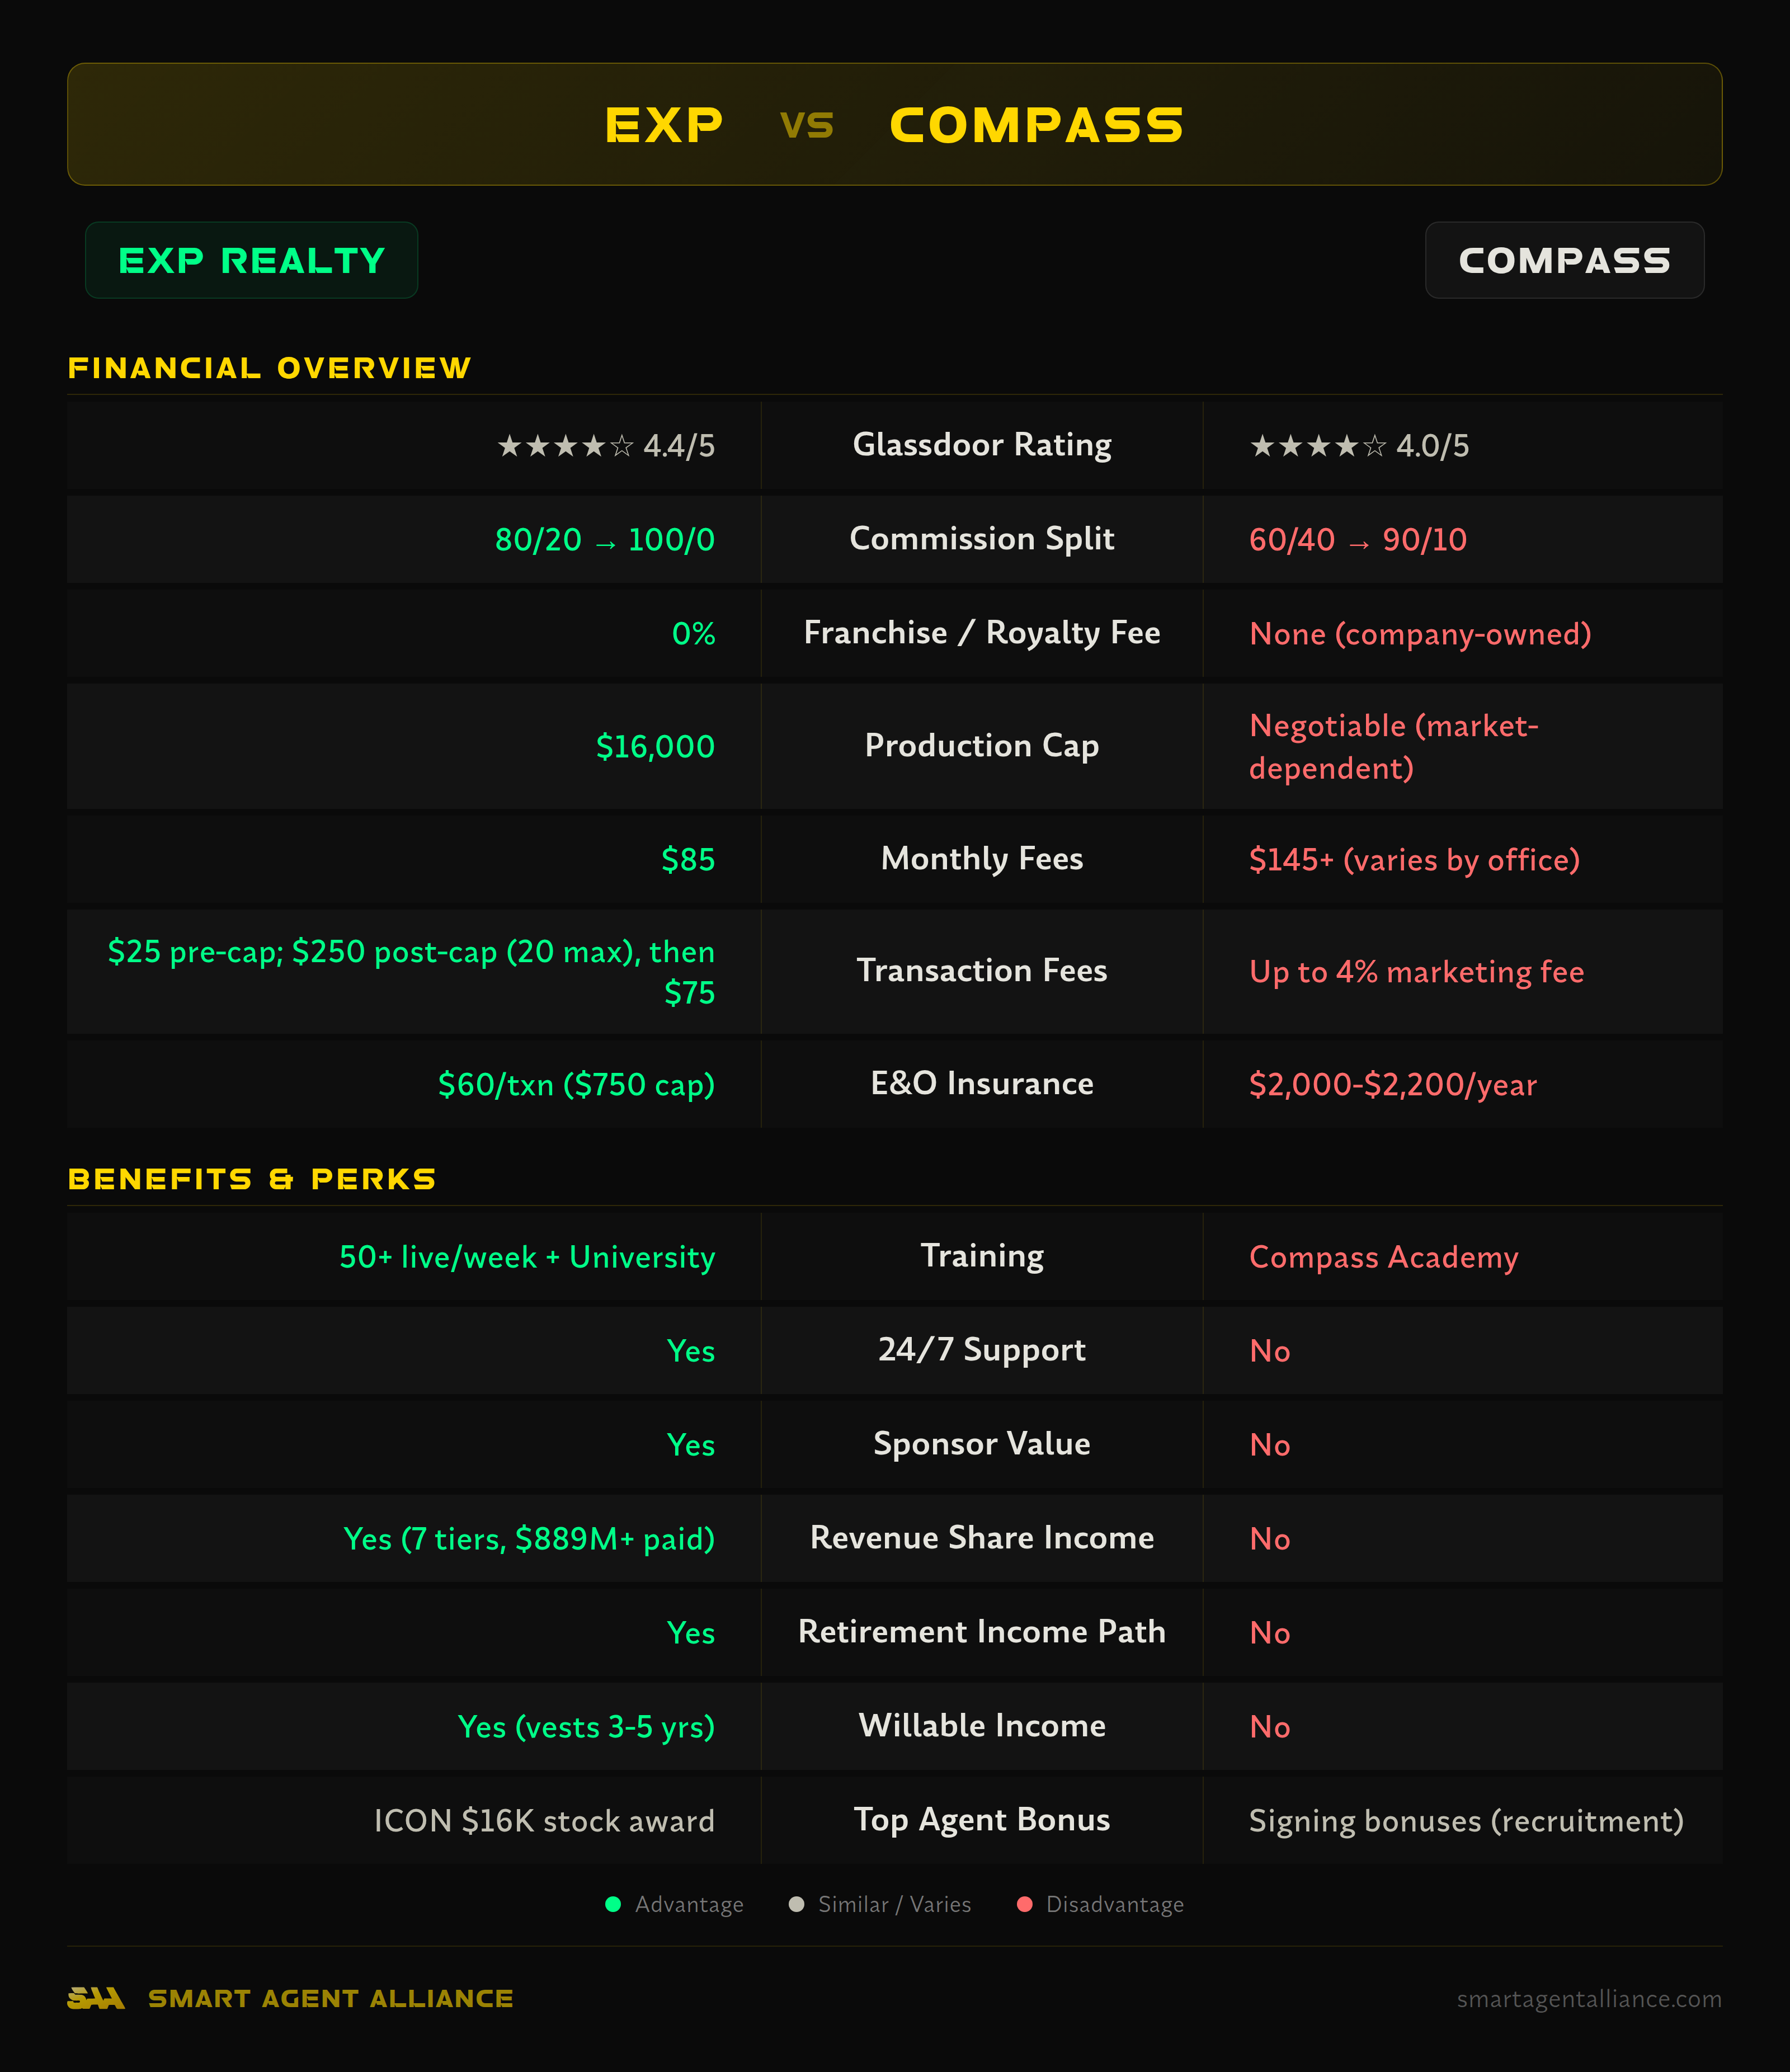Click the eXp 4.4/5 star rating
Image resolution: width=1790 pixels, height=2072 pixels.
pos(606,446)
